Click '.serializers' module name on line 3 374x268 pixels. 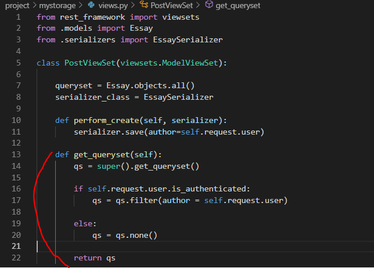[x=88, y=39]
